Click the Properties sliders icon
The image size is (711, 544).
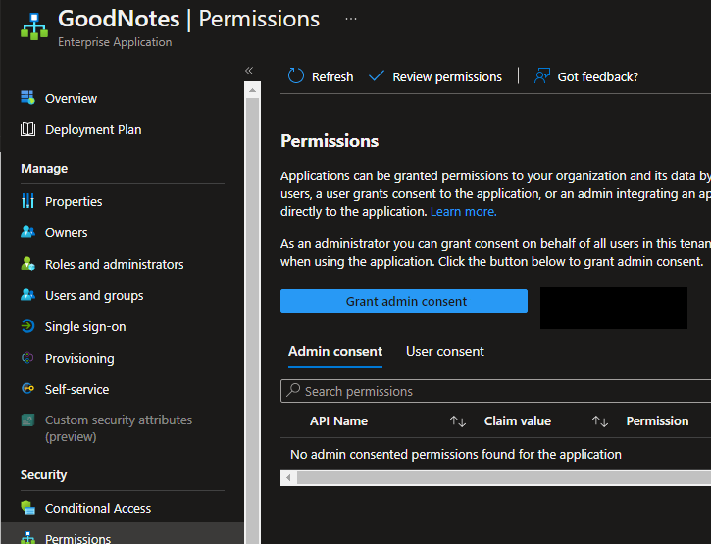(x=27, y=200)
